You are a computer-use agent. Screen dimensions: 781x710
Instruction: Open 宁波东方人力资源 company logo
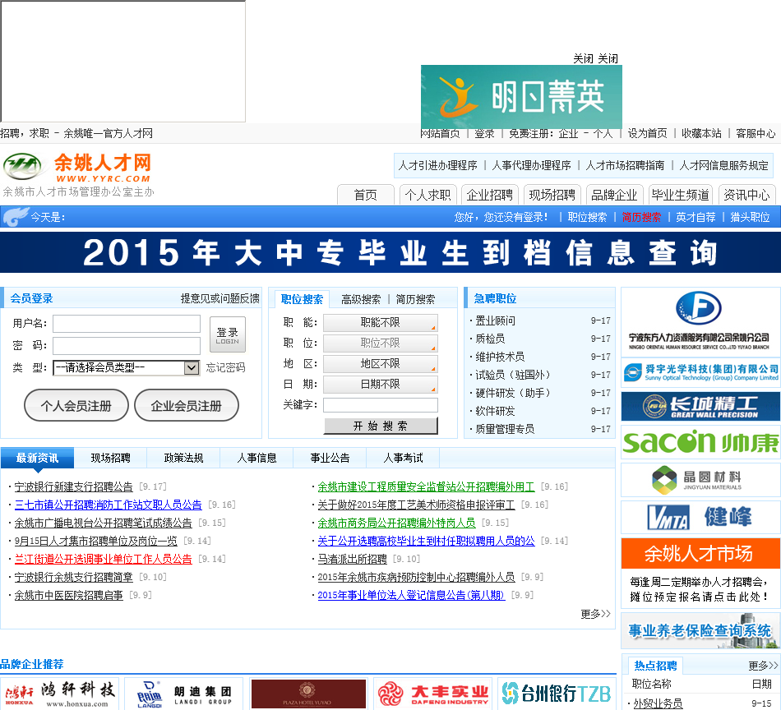pyautogui.click(x=699, y=321)
